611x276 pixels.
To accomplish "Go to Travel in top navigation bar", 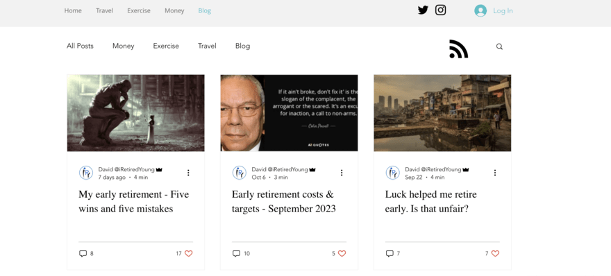I will (x=104, y=10).
